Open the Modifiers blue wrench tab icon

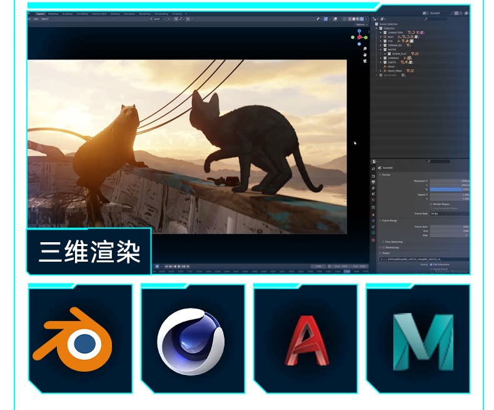[x=373, y=220]
